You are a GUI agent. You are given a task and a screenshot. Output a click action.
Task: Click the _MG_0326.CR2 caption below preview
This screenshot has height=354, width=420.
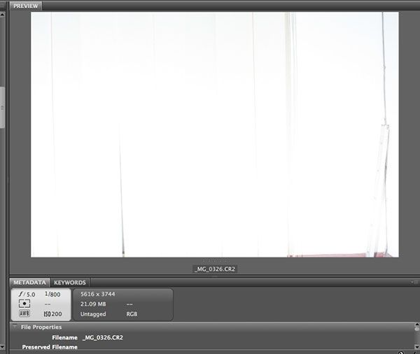coord(215,268)
